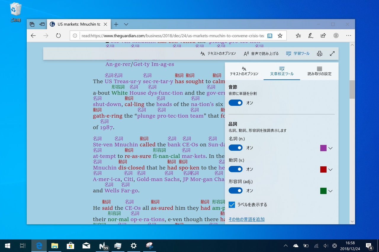The height and width of the screenshot is (252, 379).
Task: Open the Action Center notifications
Action: pos(369,246)
